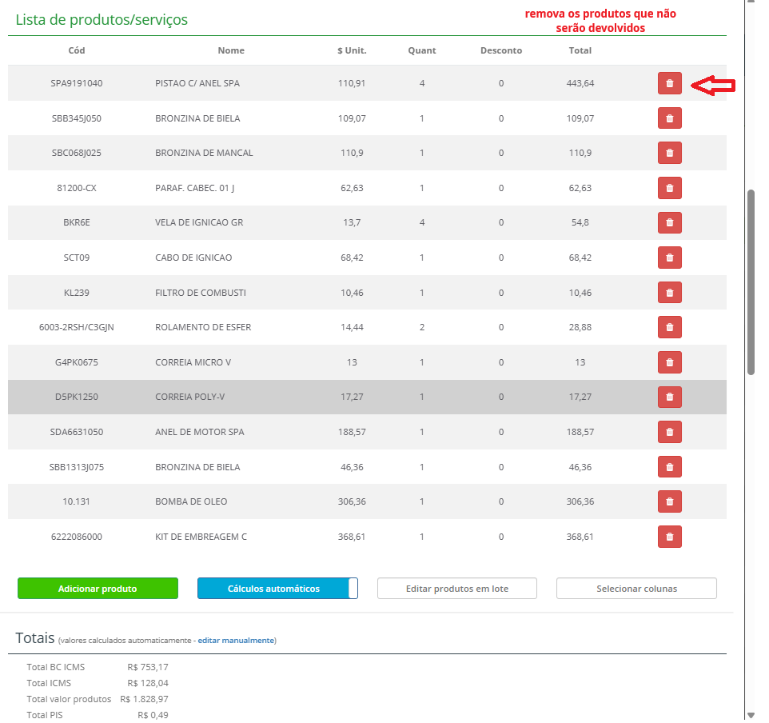Click the scrollbar down arrow

(751, 715)
